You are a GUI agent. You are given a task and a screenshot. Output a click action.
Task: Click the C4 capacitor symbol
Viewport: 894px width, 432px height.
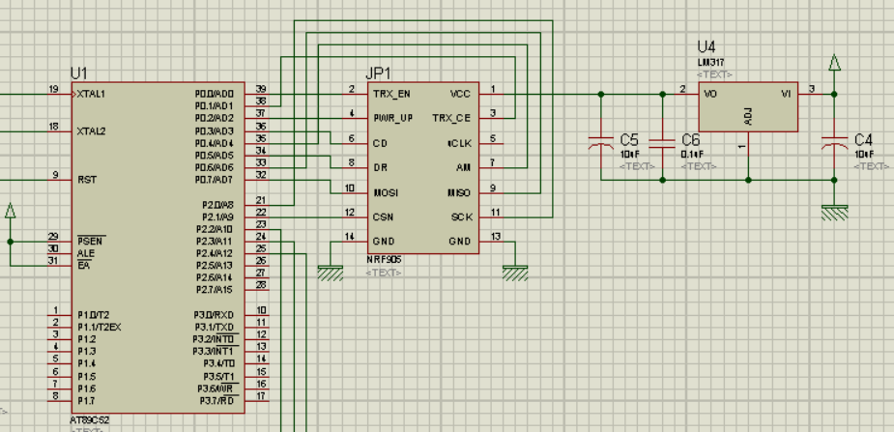click(833, 143)
